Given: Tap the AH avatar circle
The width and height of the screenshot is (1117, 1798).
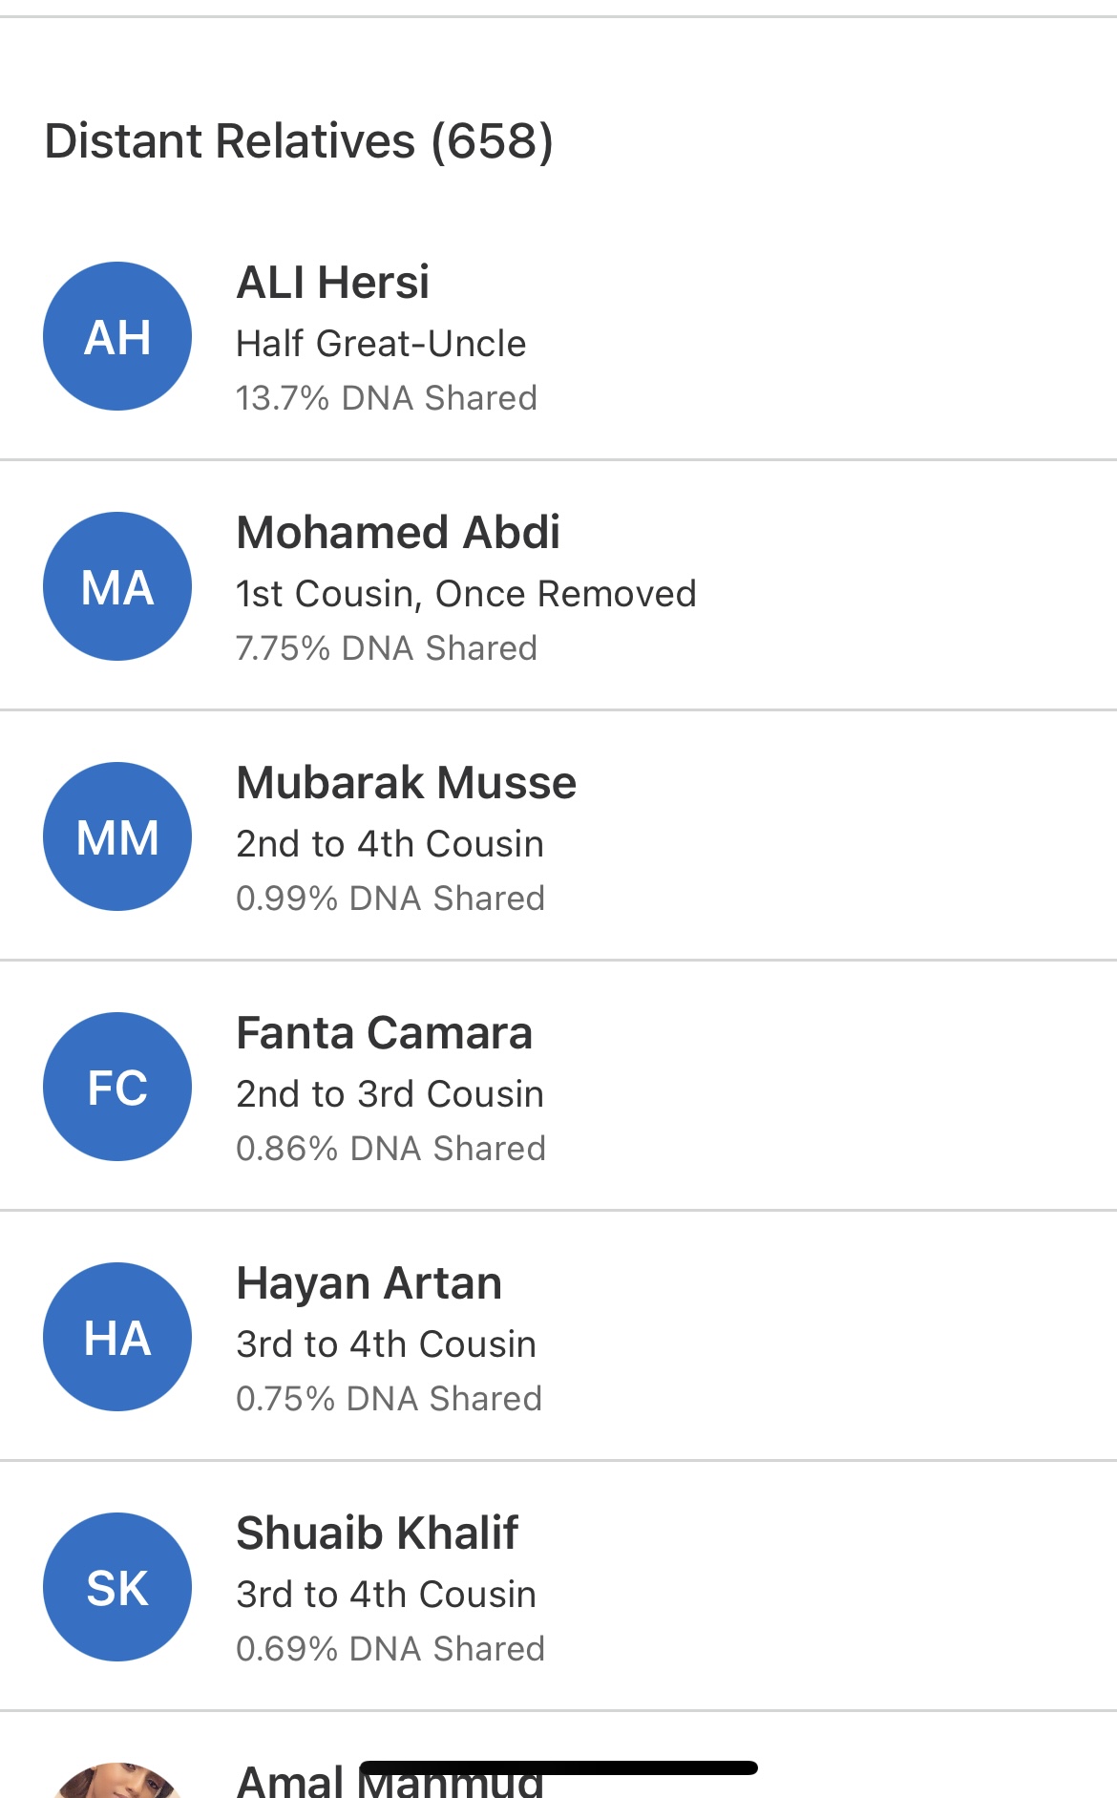Looking at the screenshot, I should [117, 336].
